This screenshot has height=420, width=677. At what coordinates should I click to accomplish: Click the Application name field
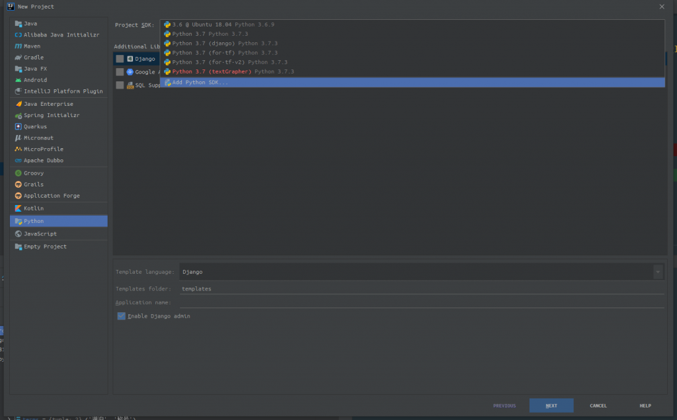coord(422,302)
